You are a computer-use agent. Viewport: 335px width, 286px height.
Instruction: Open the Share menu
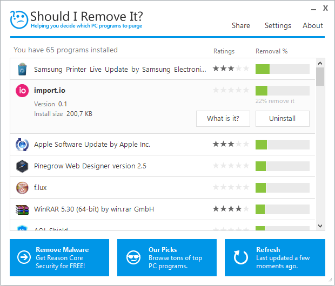[x=241, y=25]
